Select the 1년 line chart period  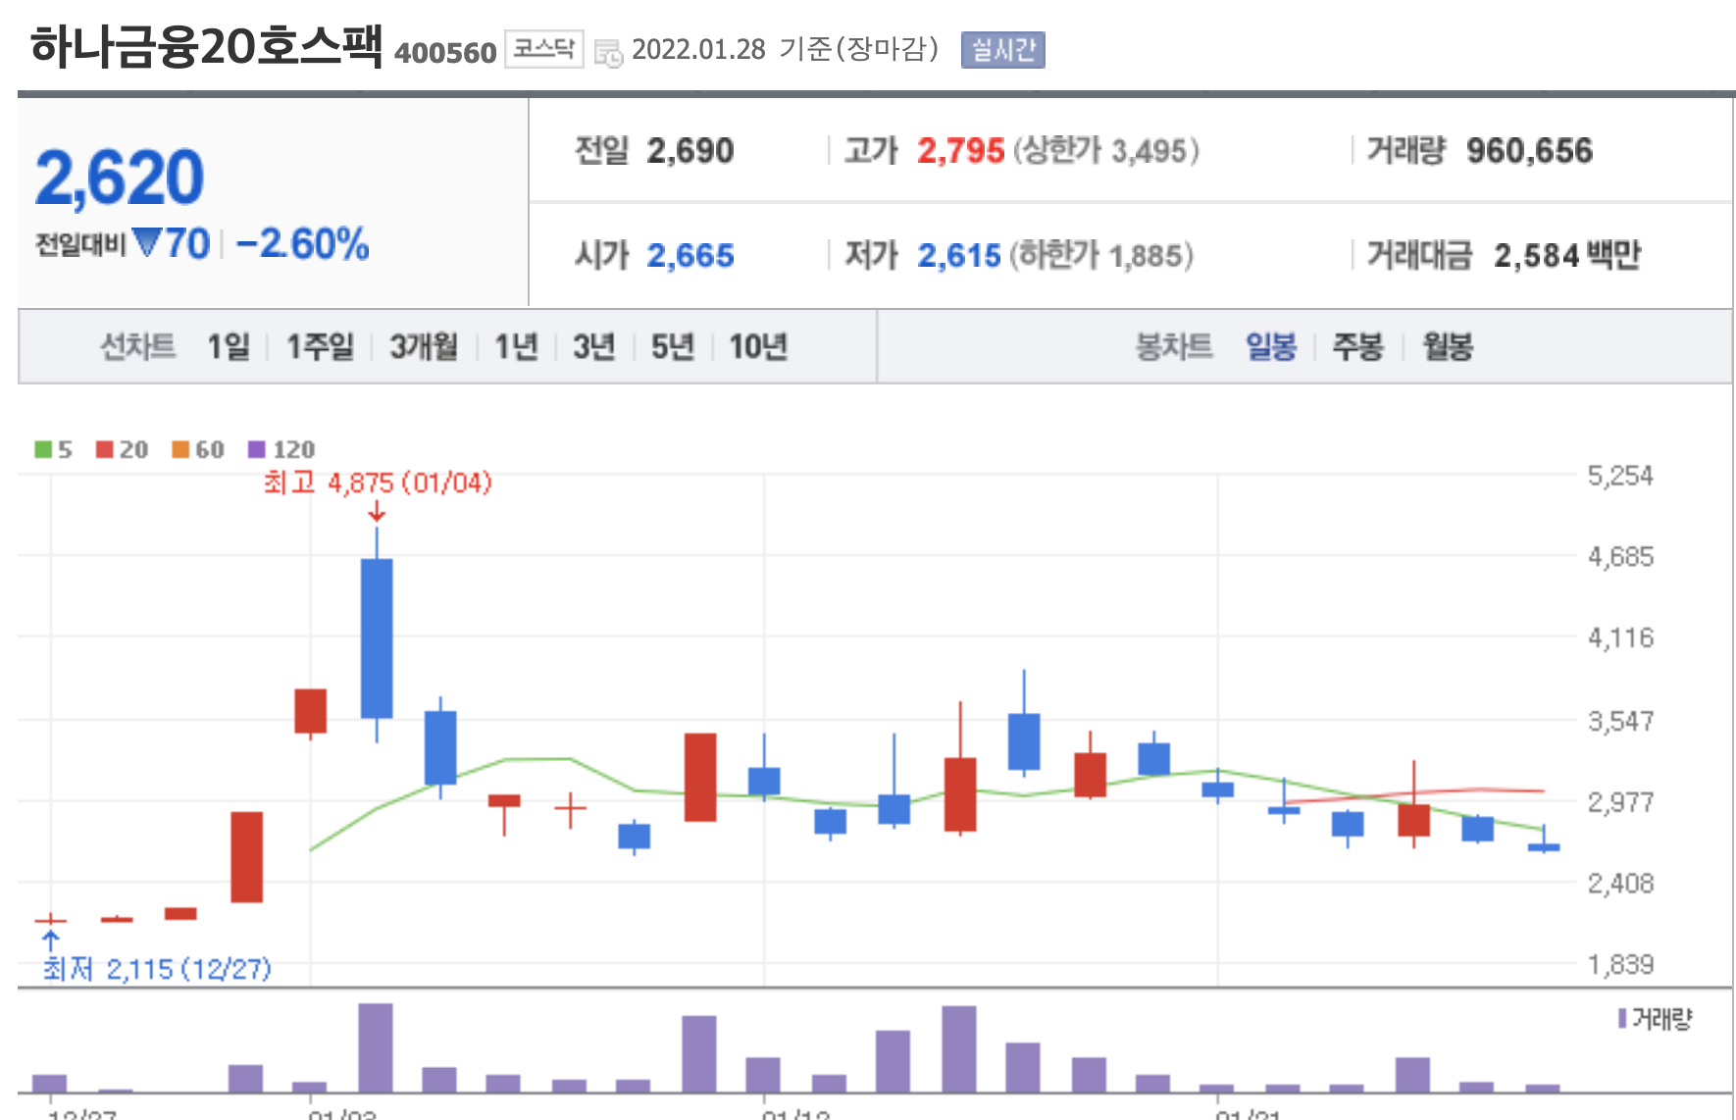(x=516, y=346)
